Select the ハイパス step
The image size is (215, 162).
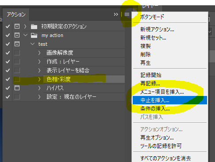pyautogui.click(x=55, y=88)
